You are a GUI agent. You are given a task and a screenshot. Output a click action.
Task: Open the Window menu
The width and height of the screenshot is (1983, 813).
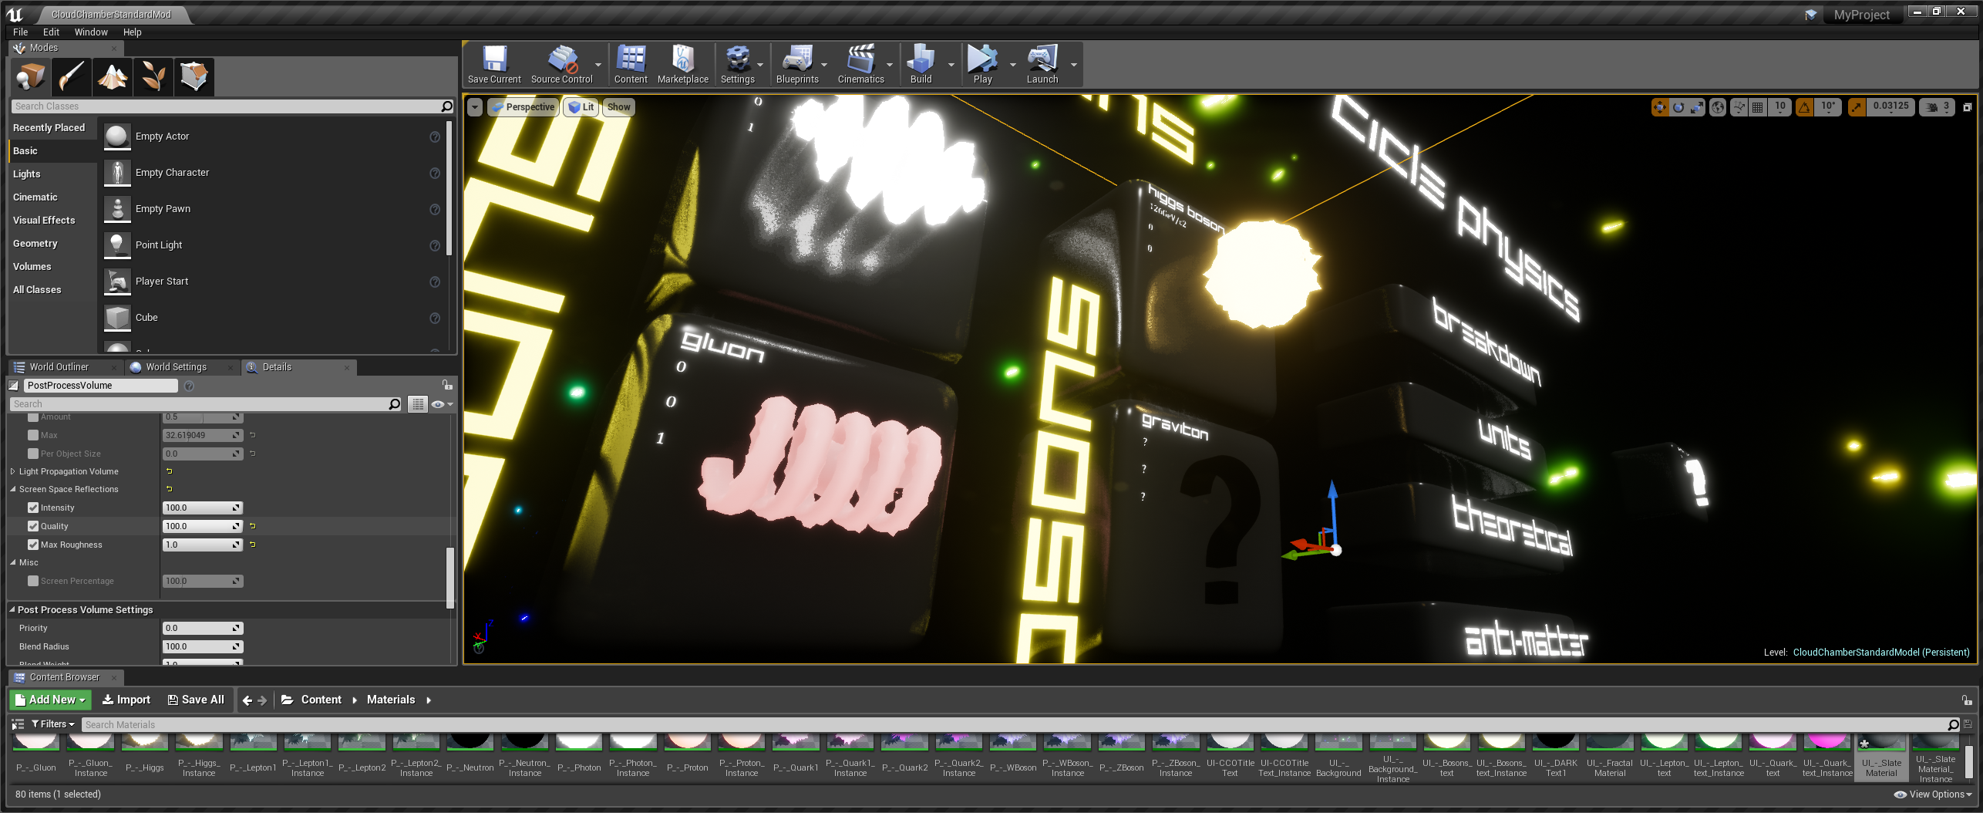tap(91, 32)
